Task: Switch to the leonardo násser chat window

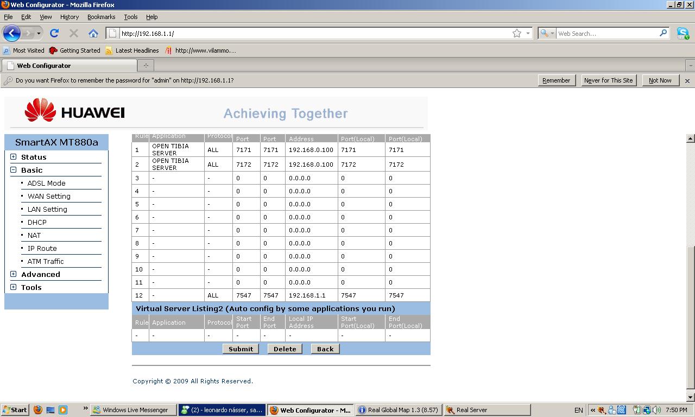Action: pyautogui.click(x=222, y=410)
